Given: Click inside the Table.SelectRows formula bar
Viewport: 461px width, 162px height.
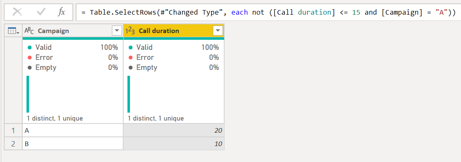Looking at the screenshot, I should pos(268,12).
